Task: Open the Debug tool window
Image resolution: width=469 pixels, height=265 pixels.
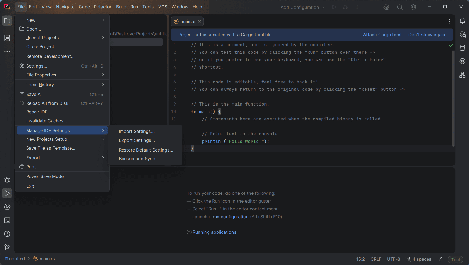Action: 7,180
